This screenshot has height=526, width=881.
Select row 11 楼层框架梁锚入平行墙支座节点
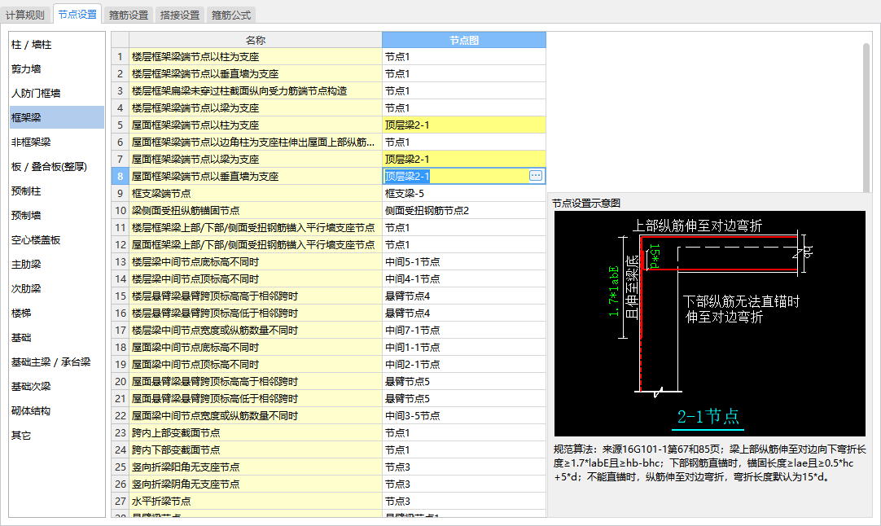pyautogui.click(x=256, y=228)
